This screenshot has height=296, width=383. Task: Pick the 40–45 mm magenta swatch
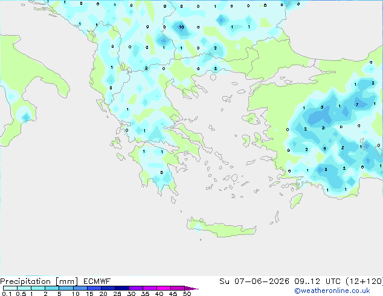coord(164,288)
